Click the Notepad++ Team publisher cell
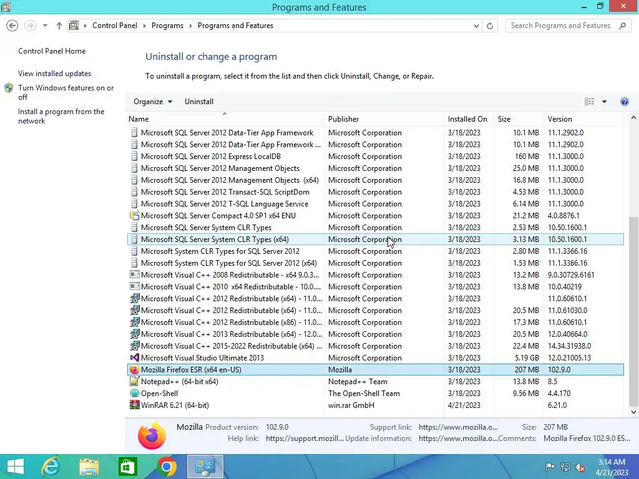 (358, 382)
